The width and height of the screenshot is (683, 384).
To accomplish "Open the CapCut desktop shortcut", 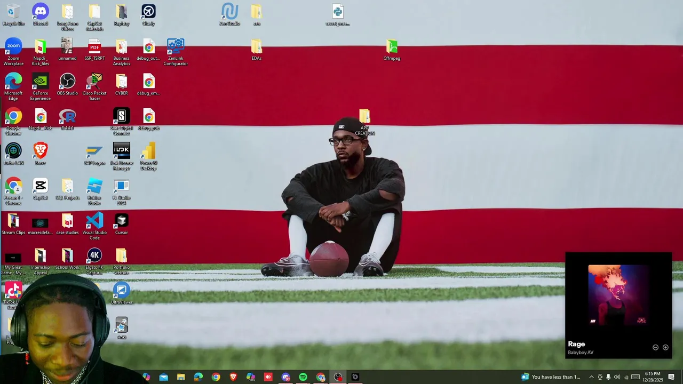I will click(x=41, y=189).
